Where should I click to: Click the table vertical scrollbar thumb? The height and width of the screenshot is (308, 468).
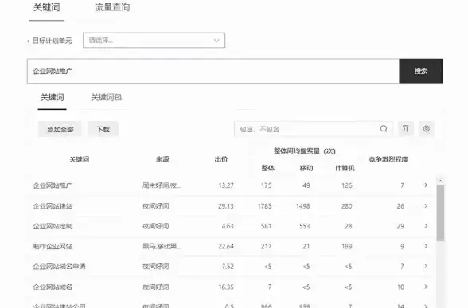pyautogui.click(x=440, y=212)
